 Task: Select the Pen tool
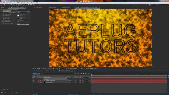pos(19,5)
